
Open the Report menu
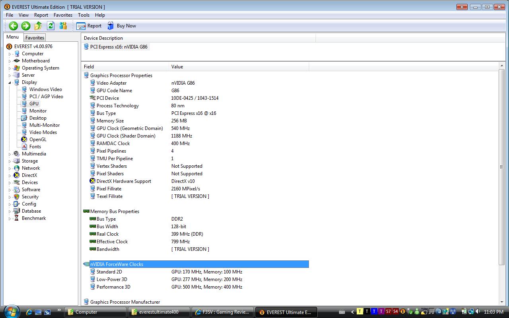41,15
